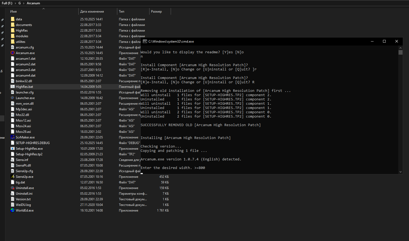The image size is (409, 241).
Task: Click the Launcher.exe application icon
Action: [x=13, y=98]
